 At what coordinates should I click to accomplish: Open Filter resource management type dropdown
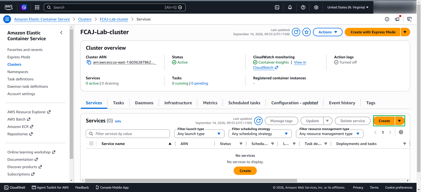pyautogui.click(x=330, y=134)
